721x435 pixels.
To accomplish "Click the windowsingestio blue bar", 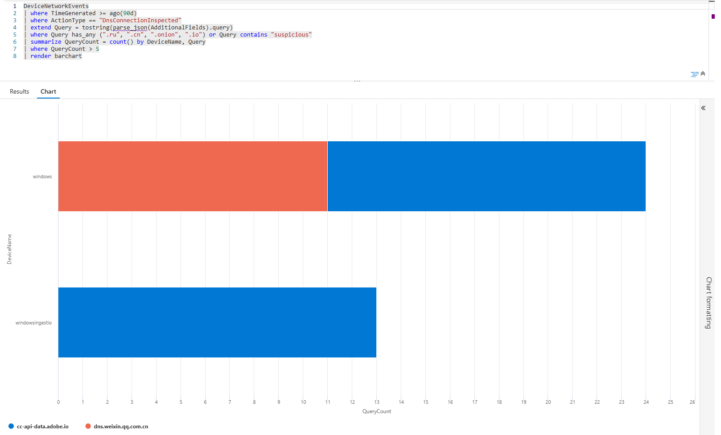I will tap(217, 322).
